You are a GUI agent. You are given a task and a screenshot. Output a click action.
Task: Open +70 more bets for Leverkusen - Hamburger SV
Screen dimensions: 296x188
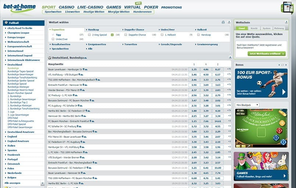229,69
